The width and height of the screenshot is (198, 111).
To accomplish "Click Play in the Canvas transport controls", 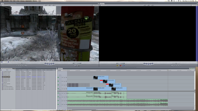I will (x=148, y=64).
